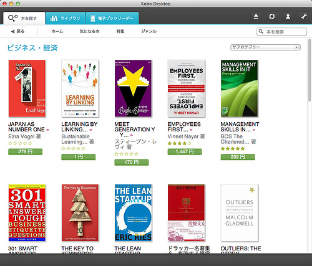Image resolution: width=312 pixels, height=266 pixels.
Task: Click the 1,447 円 price button
Action: click(x=185, y=151)
